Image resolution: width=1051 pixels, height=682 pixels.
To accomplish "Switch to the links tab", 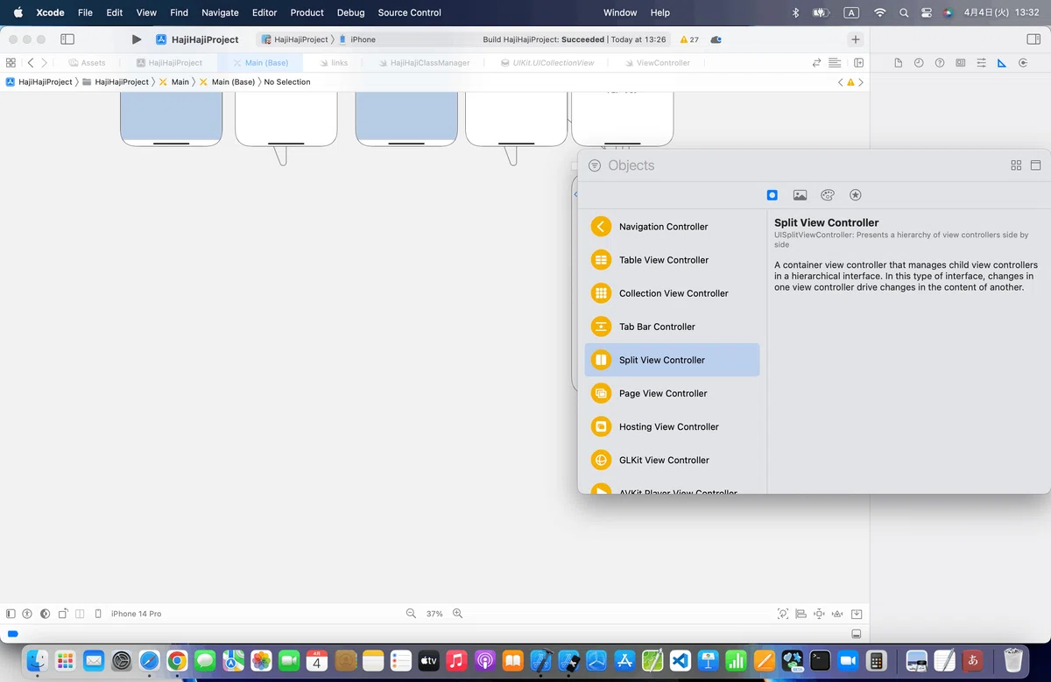I will 333,63.
